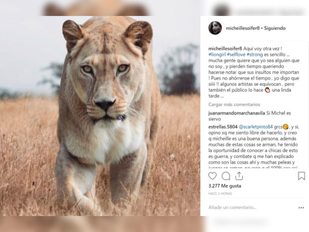This screenshot has height=232, width=309.
Task: Open the three-dot more options menu
Action: coord(301,208)
